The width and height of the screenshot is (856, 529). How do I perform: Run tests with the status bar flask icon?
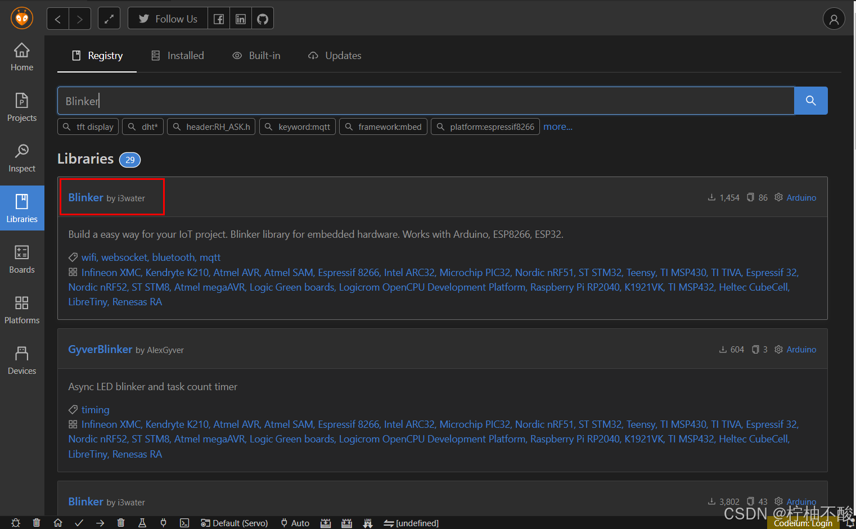(142, 523)
